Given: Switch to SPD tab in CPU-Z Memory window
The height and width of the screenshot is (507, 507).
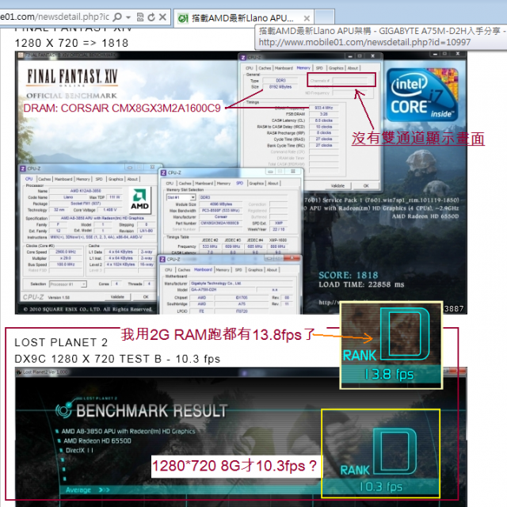Looking at the screenshot, I should (319, 68).
